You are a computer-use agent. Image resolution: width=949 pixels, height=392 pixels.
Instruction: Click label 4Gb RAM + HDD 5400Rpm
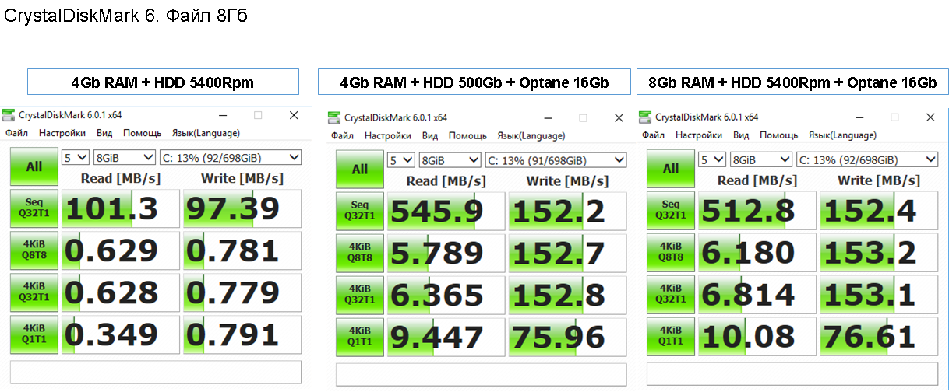163,82
